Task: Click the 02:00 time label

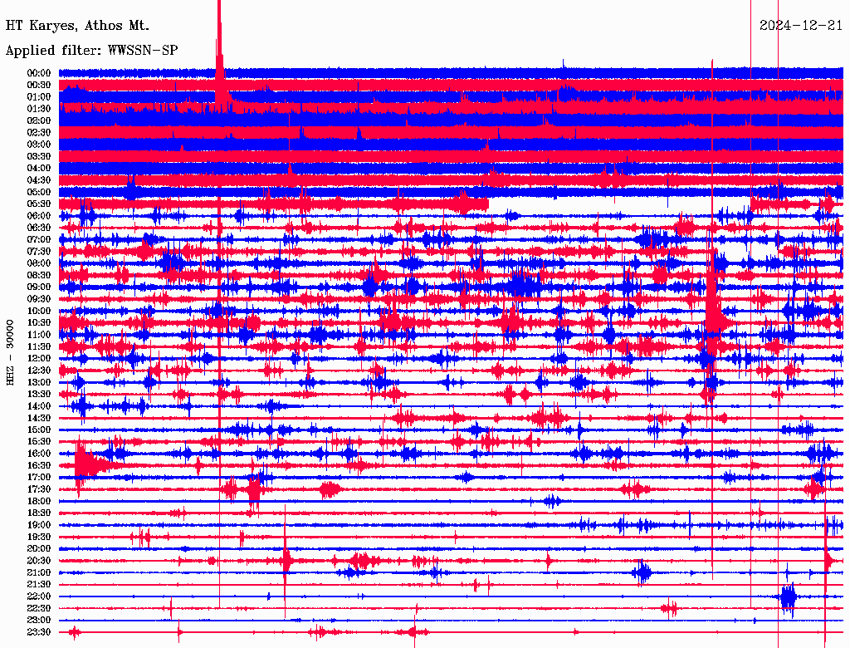Action: [x=39, y=120]
